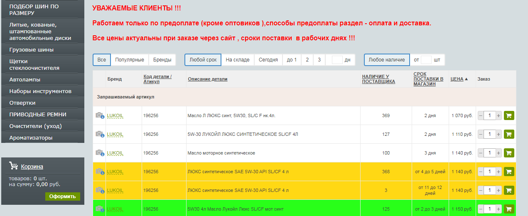Open photo icon for the 1 110 руб. row

click(100, 134)
